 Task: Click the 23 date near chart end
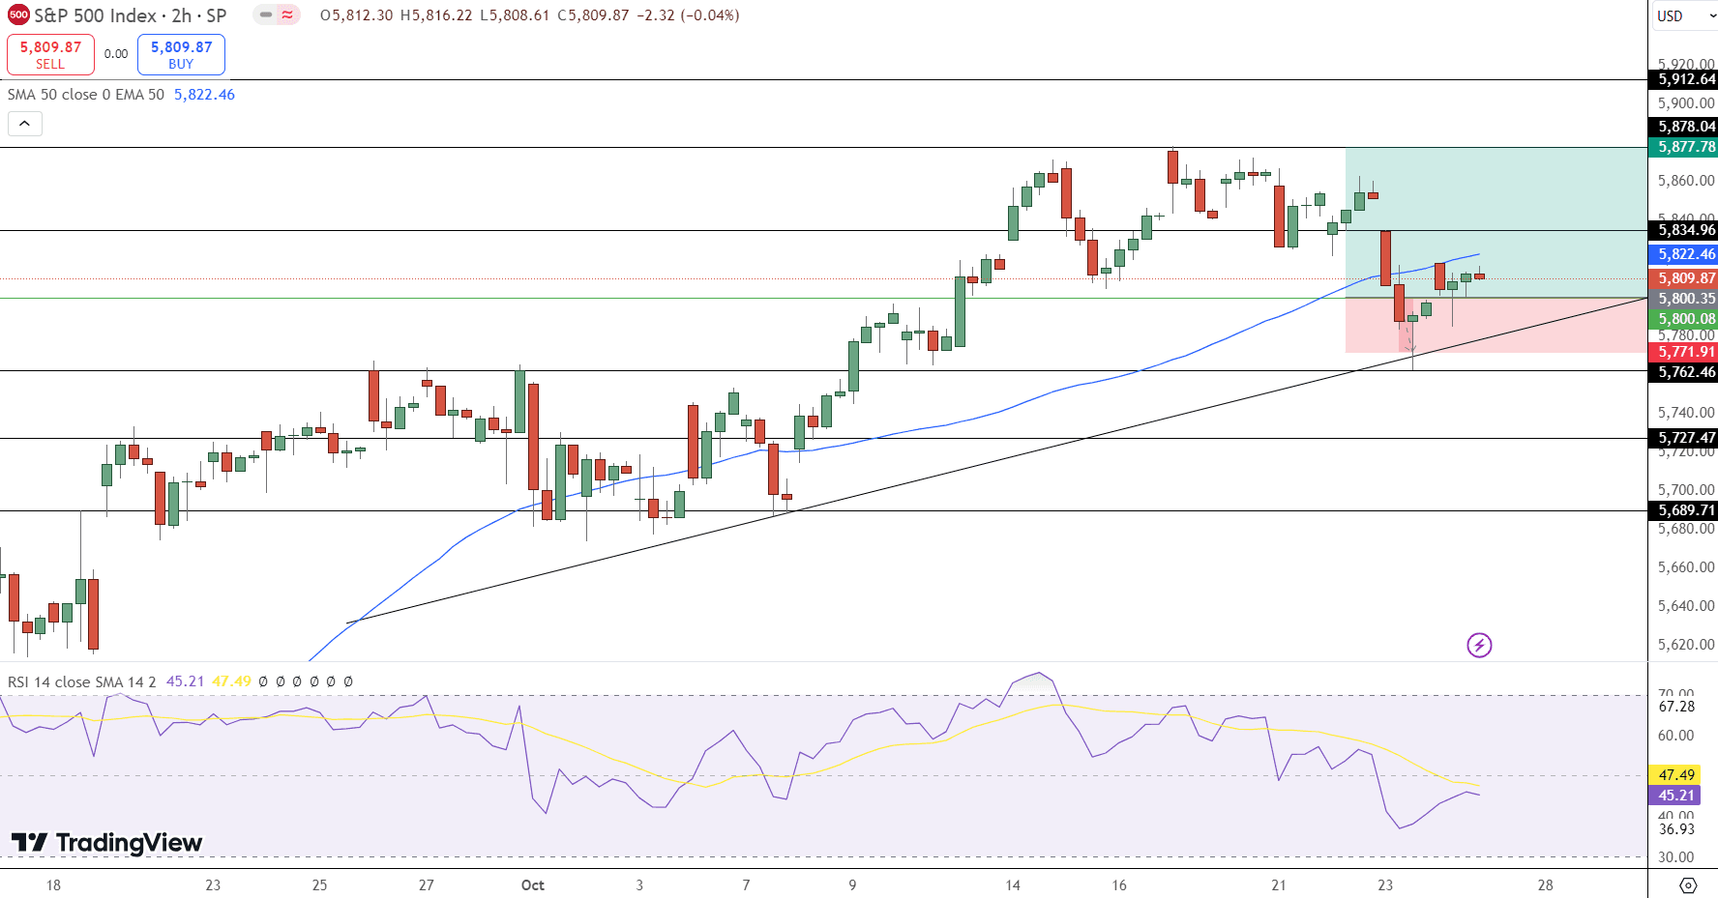[x=1385, y=885]
